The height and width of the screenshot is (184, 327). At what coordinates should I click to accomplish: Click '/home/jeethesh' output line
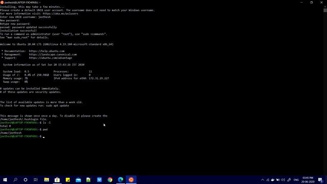pyautogui.click(x=11, y=133)
